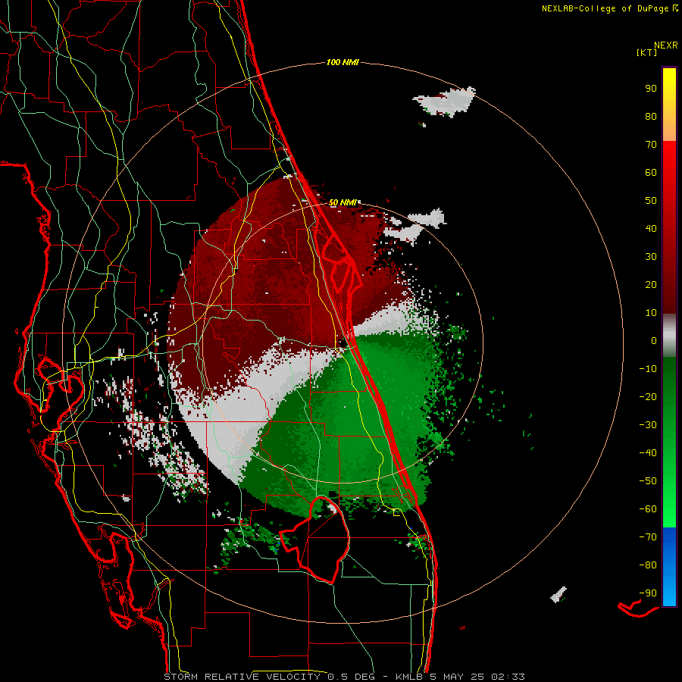Pick the yellow segment at top of velocity color bar

pyautogui.click(x=669, y=105)
